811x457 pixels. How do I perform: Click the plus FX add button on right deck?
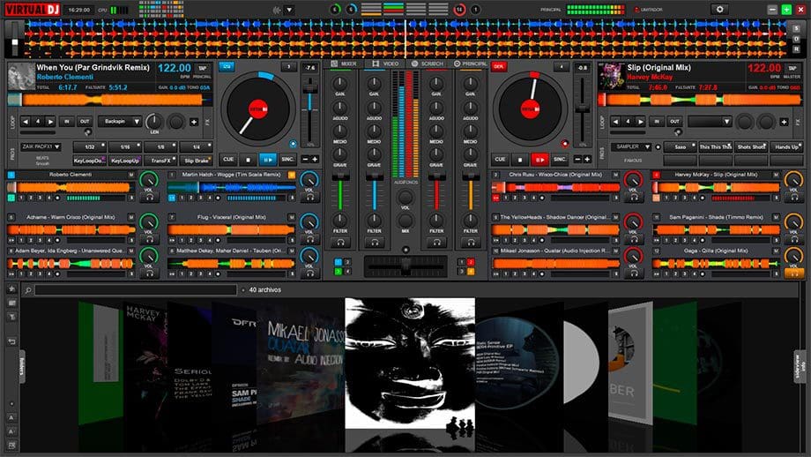(784, 122)
